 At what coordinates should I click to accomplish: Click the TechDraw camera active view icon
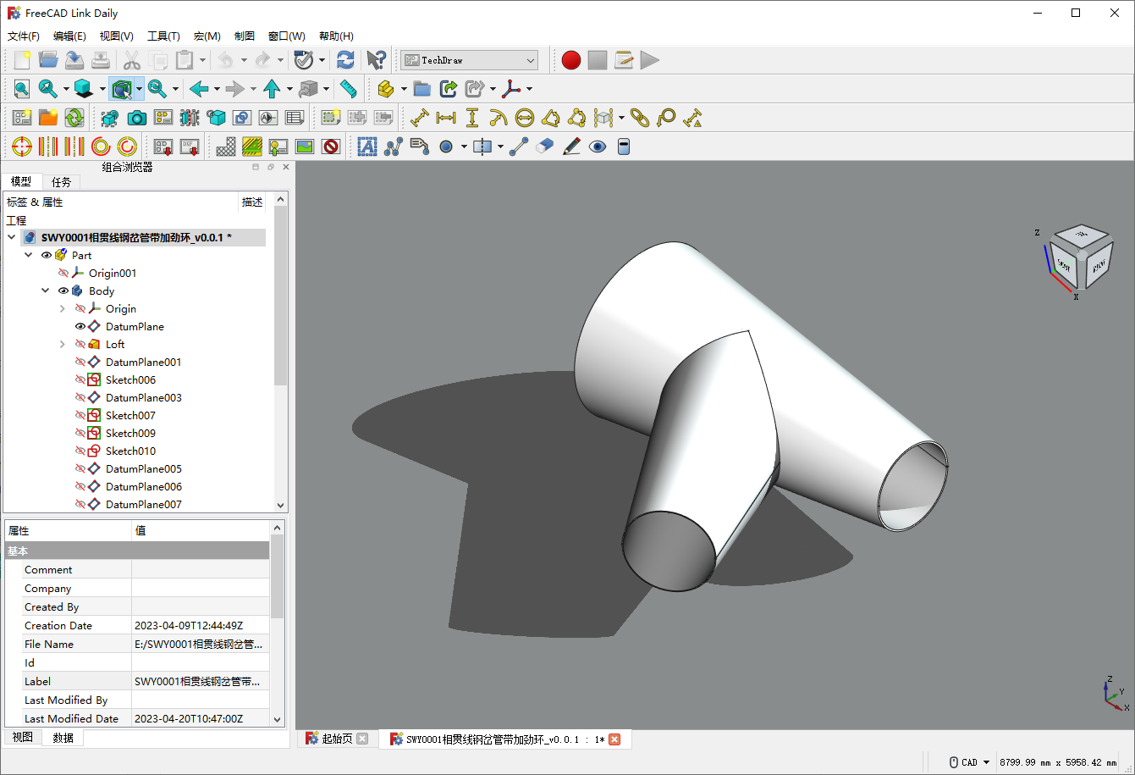click(x=136, y=119)
